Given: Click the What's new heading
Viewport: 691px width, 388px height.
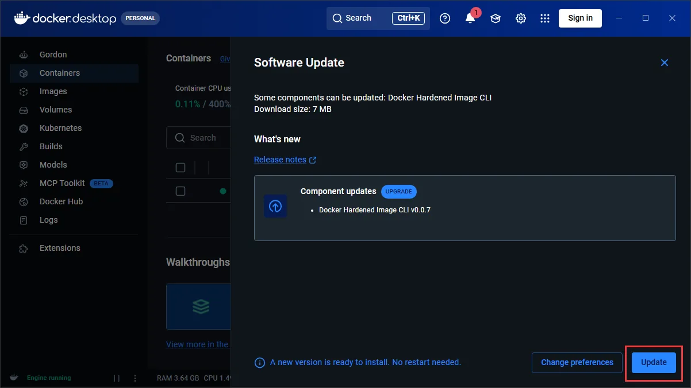Looking at the screenshot, I should [277, 139].
